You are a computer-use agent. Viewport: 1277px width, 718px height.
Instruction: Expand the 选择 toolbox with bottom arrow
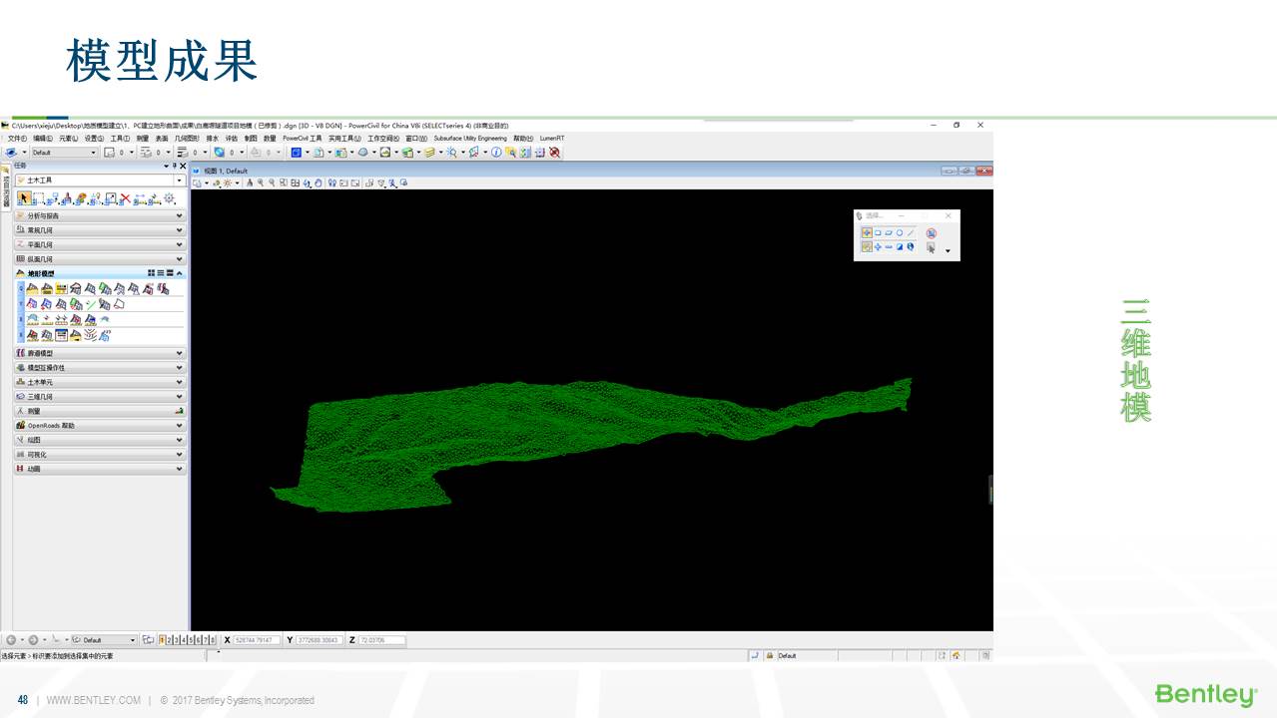pos(948,251)
